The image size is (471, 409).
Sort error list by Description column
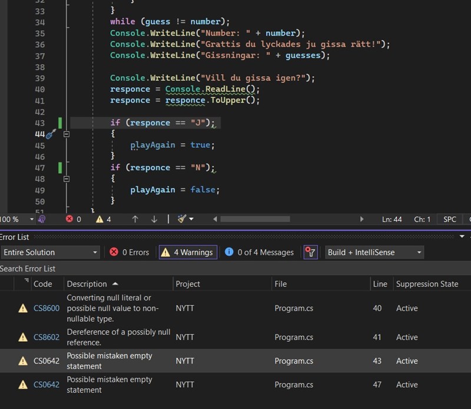click(87, 283)
